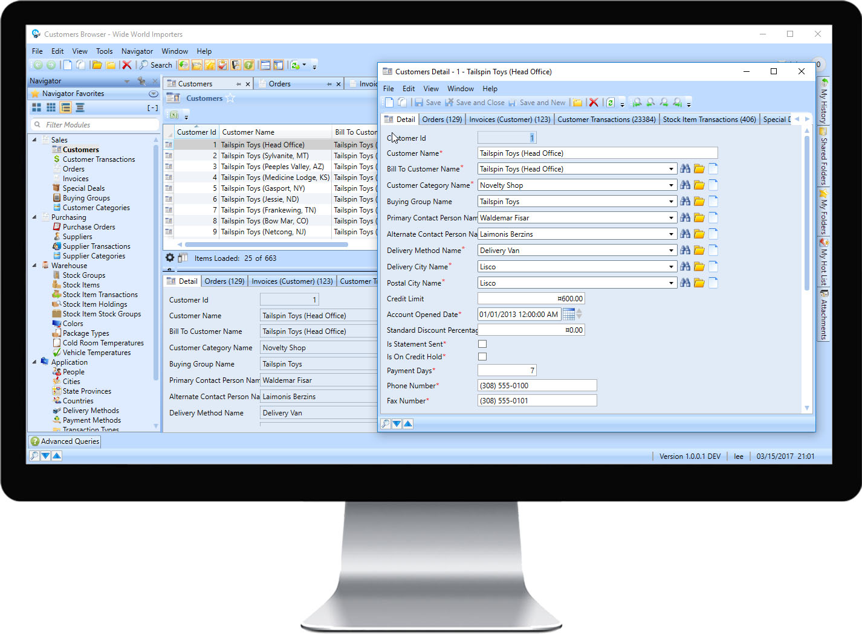Click Customer Name field in detail window

pos(597,153)
